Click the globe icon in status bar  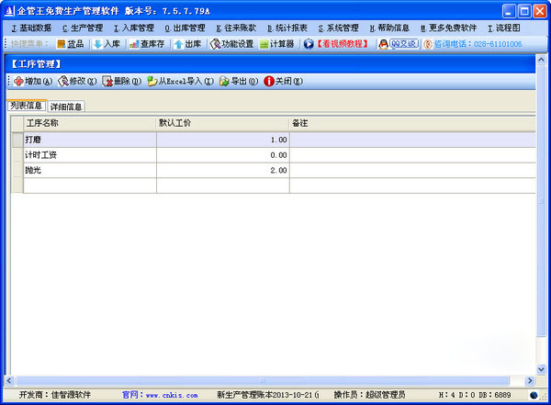(534, 395)
